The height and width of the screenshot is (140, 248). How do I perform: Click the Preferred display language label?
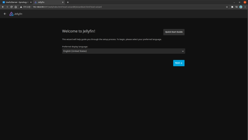(x=75, y=47)
